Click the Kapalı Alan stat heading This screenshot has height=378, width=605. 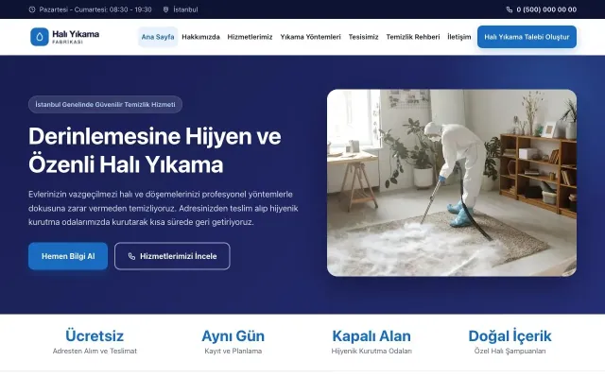point(372,336)
